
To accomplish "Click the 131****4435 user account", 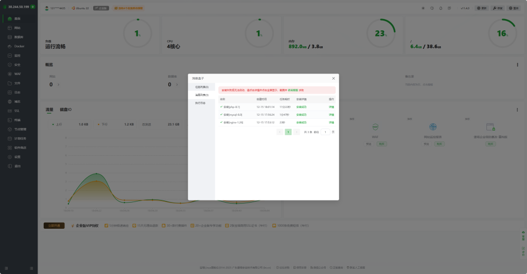I will click(x=56, y=8).
